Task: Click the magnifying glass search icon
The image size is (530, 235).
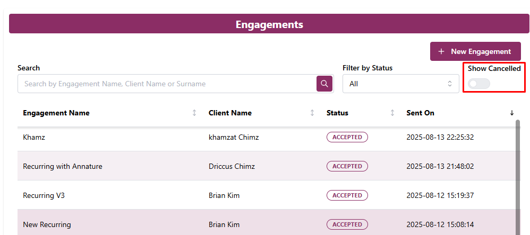Action: pos(324,84)
